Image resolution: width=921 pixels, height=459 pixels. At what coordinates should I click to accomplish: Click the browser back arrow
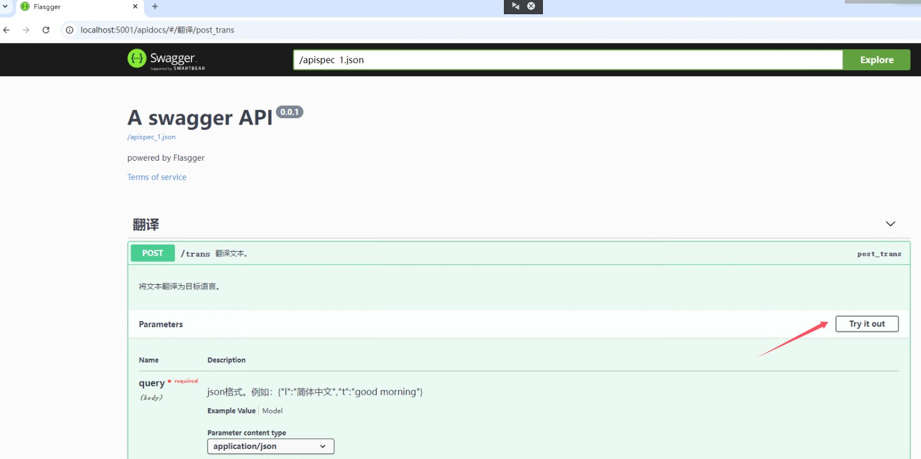pyautogui.click(x=6, y=30)
